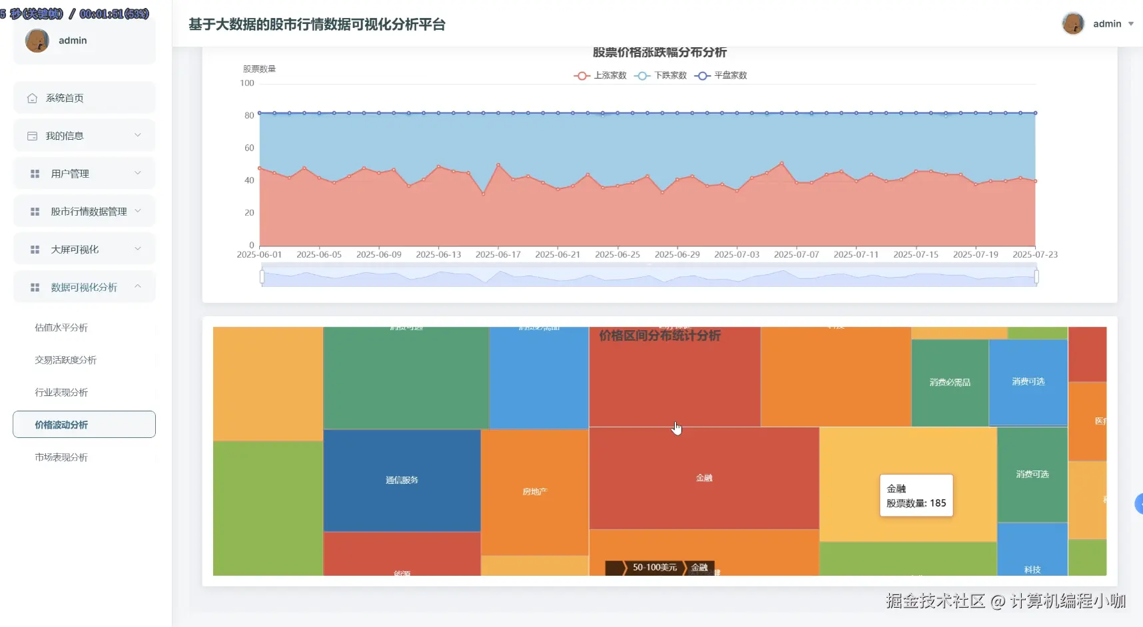Click the 50-100美元 breadcrumb below the treemap
This screenshot has width=1143, height=627.
tap(656, 568)
